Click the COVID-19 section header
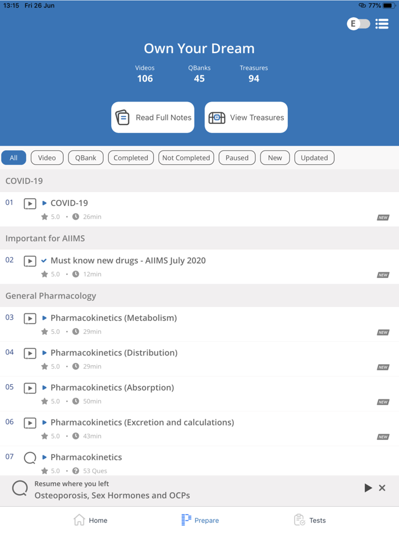The height and width of the screenshot is (533, 399). pyautogui.click(x=199, y=181)
